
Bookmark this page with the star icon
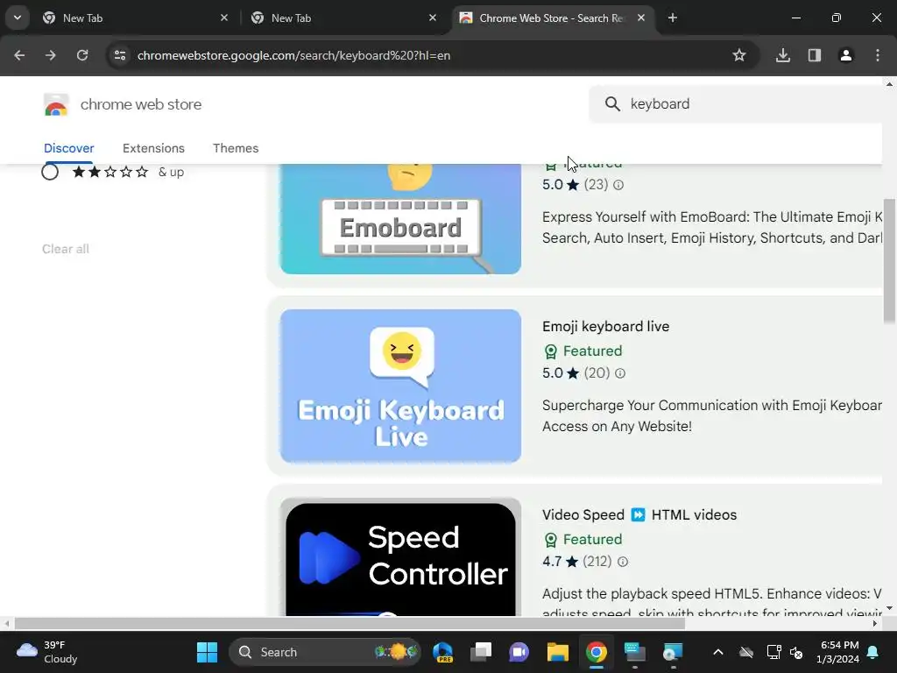(x=739, y=55)
